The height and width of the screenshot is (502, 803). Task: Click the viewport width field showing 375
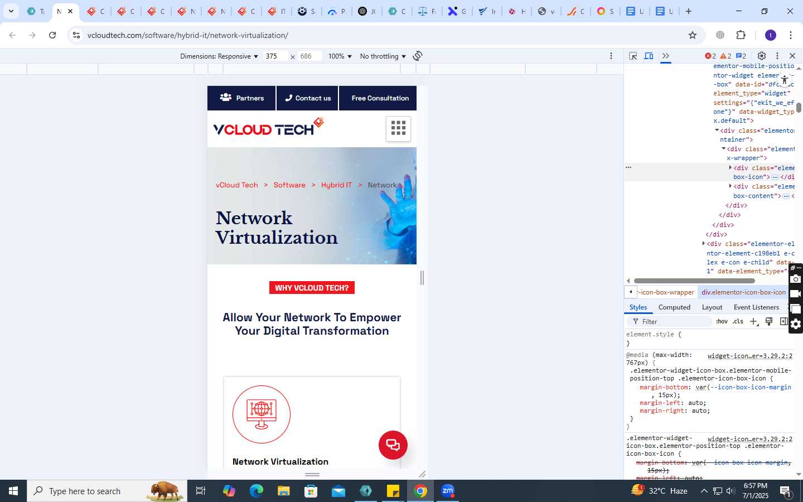point(275,56)
